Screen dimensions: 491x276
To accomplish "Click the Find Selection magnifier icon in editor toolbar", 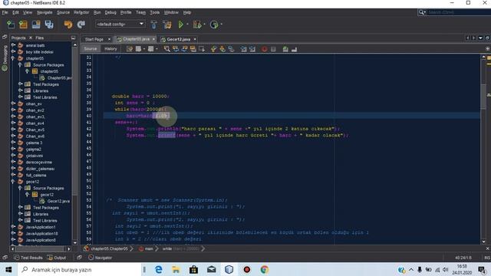I will (167, 49).
